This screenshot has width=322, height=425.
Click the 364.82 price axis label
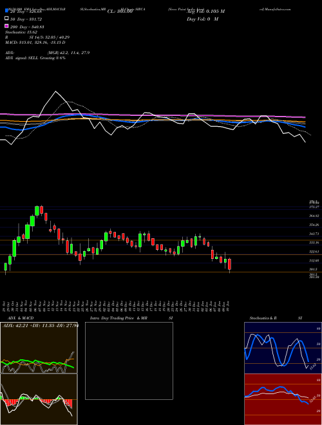(x=314, y=216)
